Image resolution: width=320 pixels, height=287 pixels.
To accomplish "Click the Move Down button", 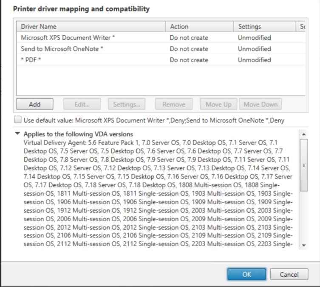I will click(261, 104).
